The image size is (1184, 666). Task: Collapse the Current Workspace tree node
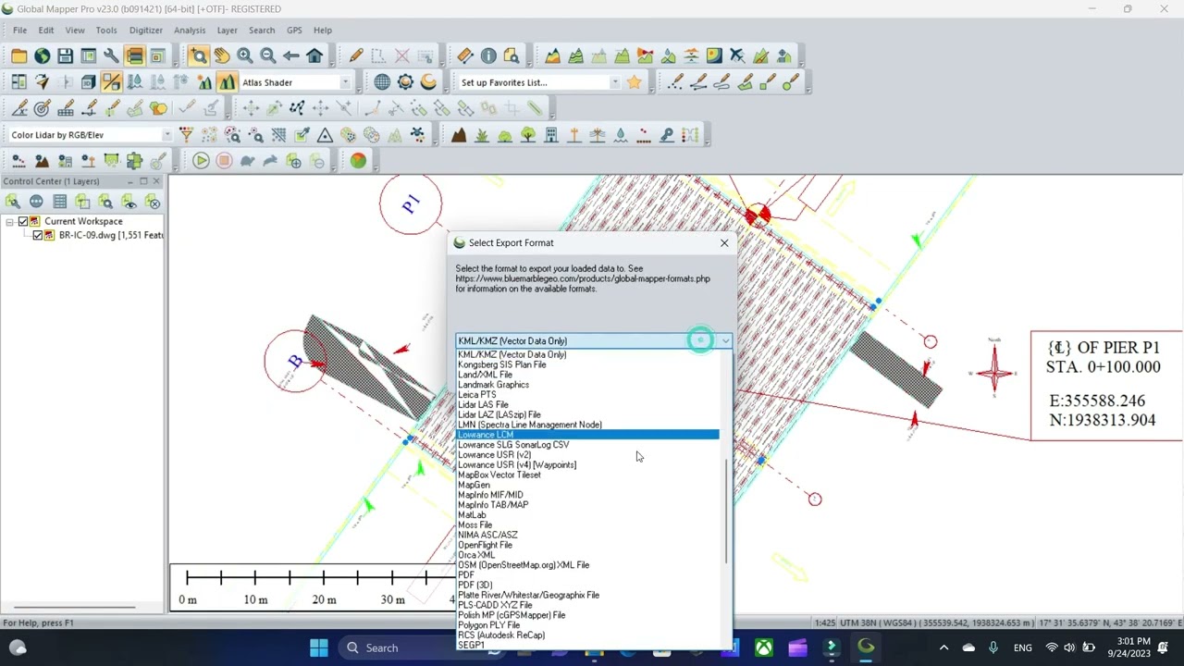9,222
